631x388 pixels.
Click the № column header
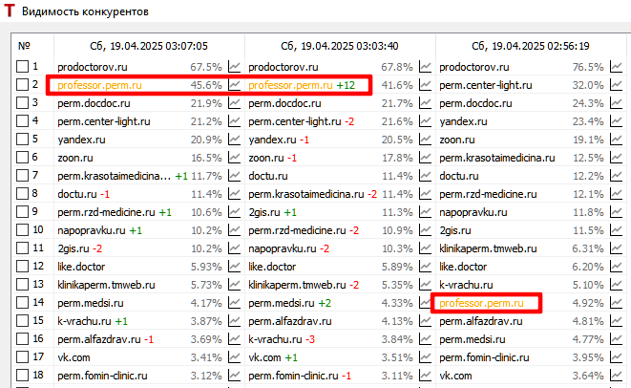click(24, 46)
